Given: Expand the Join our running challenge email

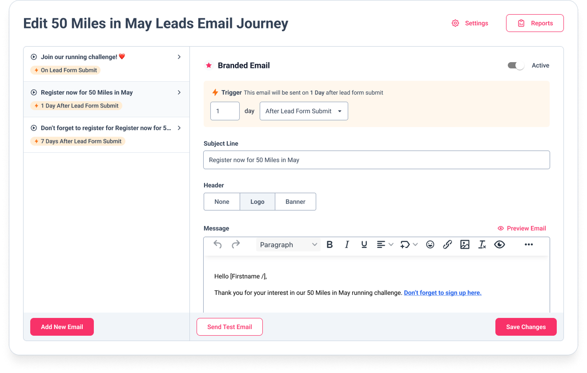Looking at the screenshot, I should point(179,57).
